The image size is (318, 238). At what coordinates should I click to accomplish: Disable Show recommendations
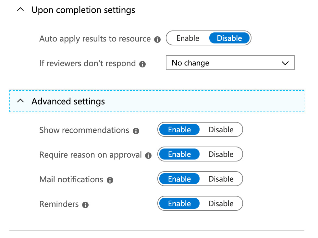tap(221, 130)
